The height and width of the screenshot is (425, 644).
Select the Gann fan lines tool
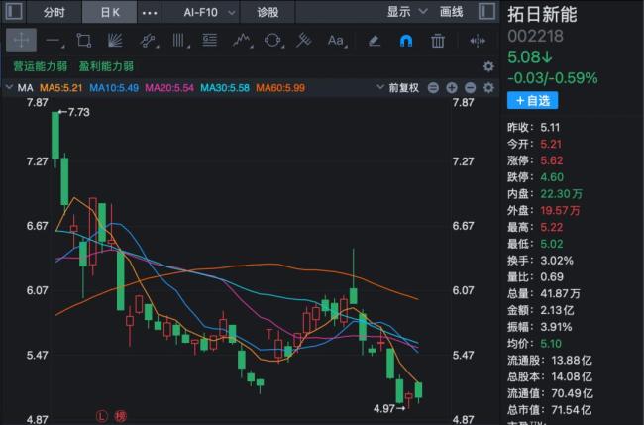115,41
